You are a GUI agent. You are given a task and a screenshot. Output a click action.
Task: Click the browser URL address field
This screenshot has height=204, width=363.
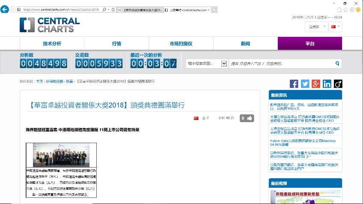click(x=61, y=9)
